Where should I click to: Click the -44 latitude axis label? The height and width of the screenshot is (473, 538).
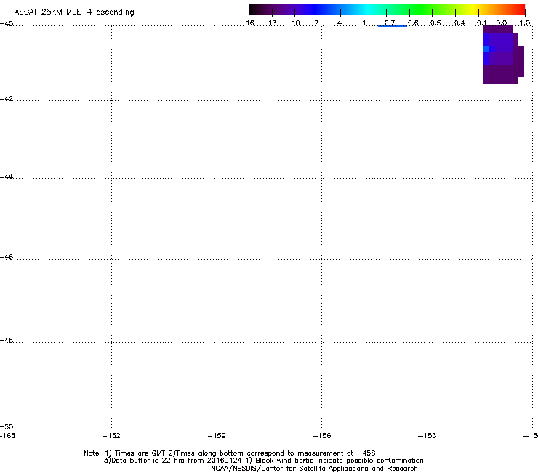click(x=7, y=177)
